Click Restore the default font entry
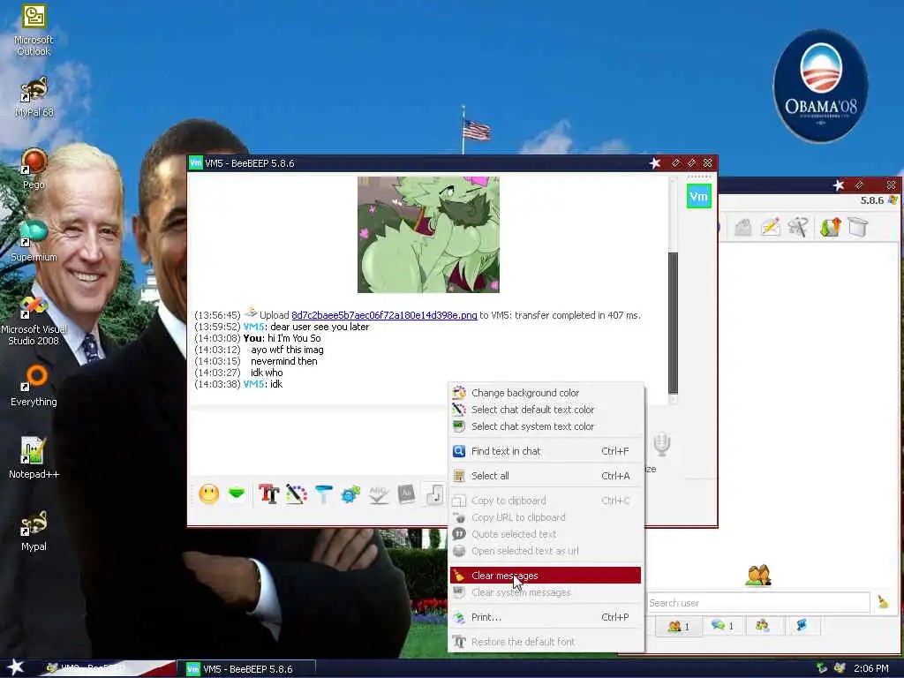The height and width of the screenshot is (678, 904). (546, 642)
